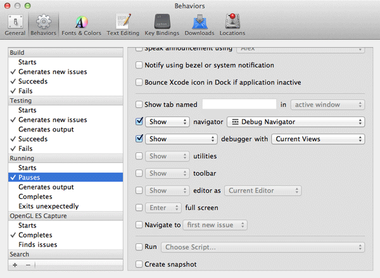The width and height of the screenshot is (380, 278).
Task: Enable the Navigate to checkbox
Action: (139, 225)
